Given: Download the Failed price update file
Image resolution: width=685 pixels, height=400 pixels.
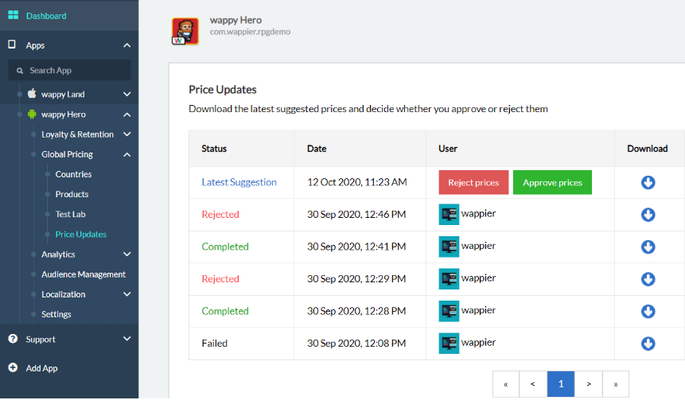Looking at the screenshot, I should [x=648, y=344].
